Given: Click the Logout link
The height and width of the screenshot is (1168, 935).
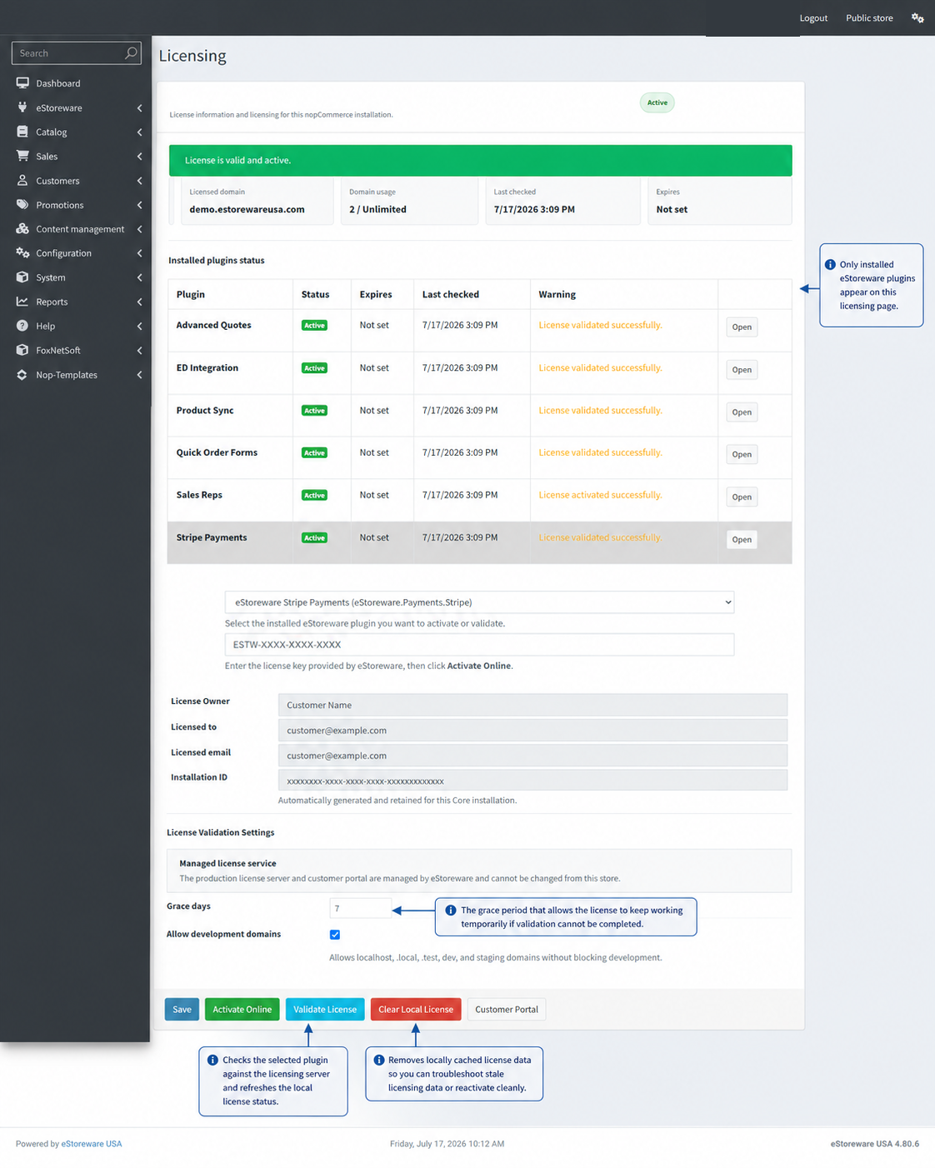Looking at the screenshot, I should pos(813,18).
